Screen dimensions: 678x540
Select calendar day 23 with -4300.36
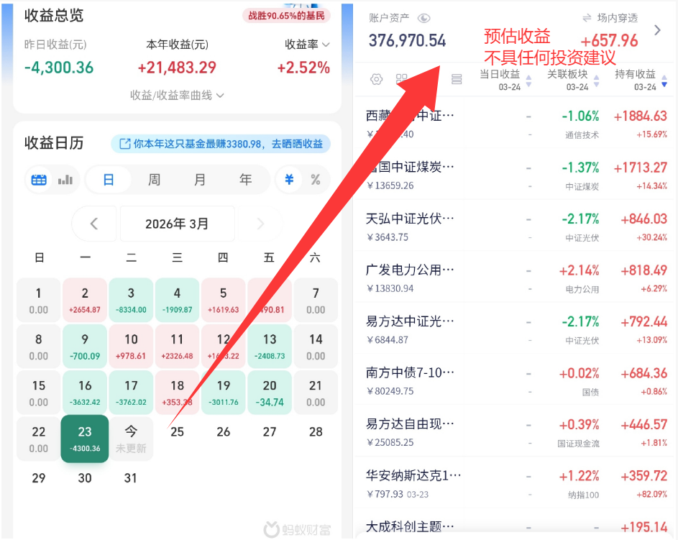[85, 439]
